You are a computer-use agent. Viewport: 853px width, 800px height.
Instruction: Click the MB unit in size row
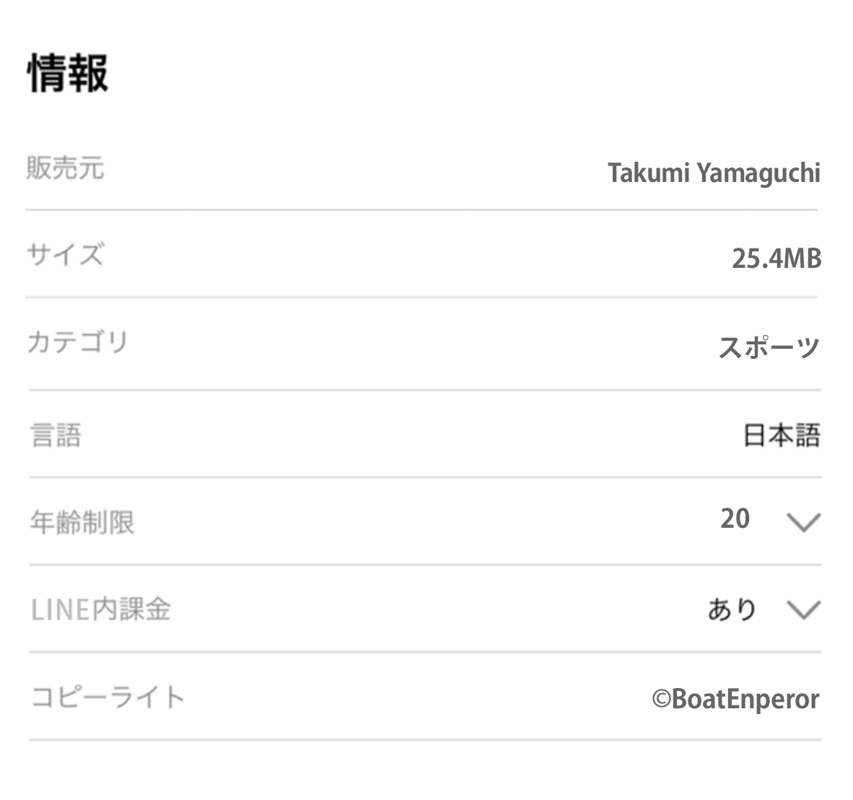802,258
